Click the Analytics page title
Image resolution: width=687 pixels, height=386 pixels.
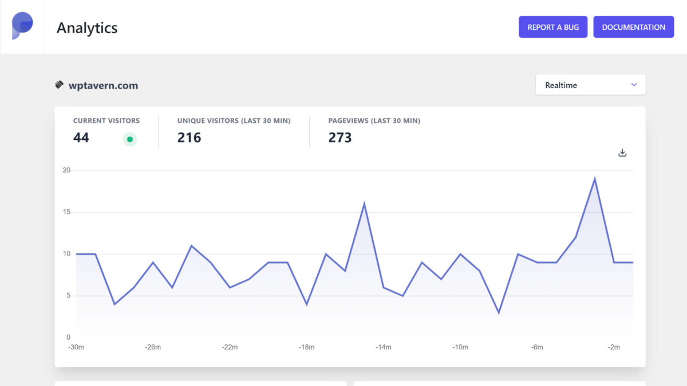tap(87, 27)
